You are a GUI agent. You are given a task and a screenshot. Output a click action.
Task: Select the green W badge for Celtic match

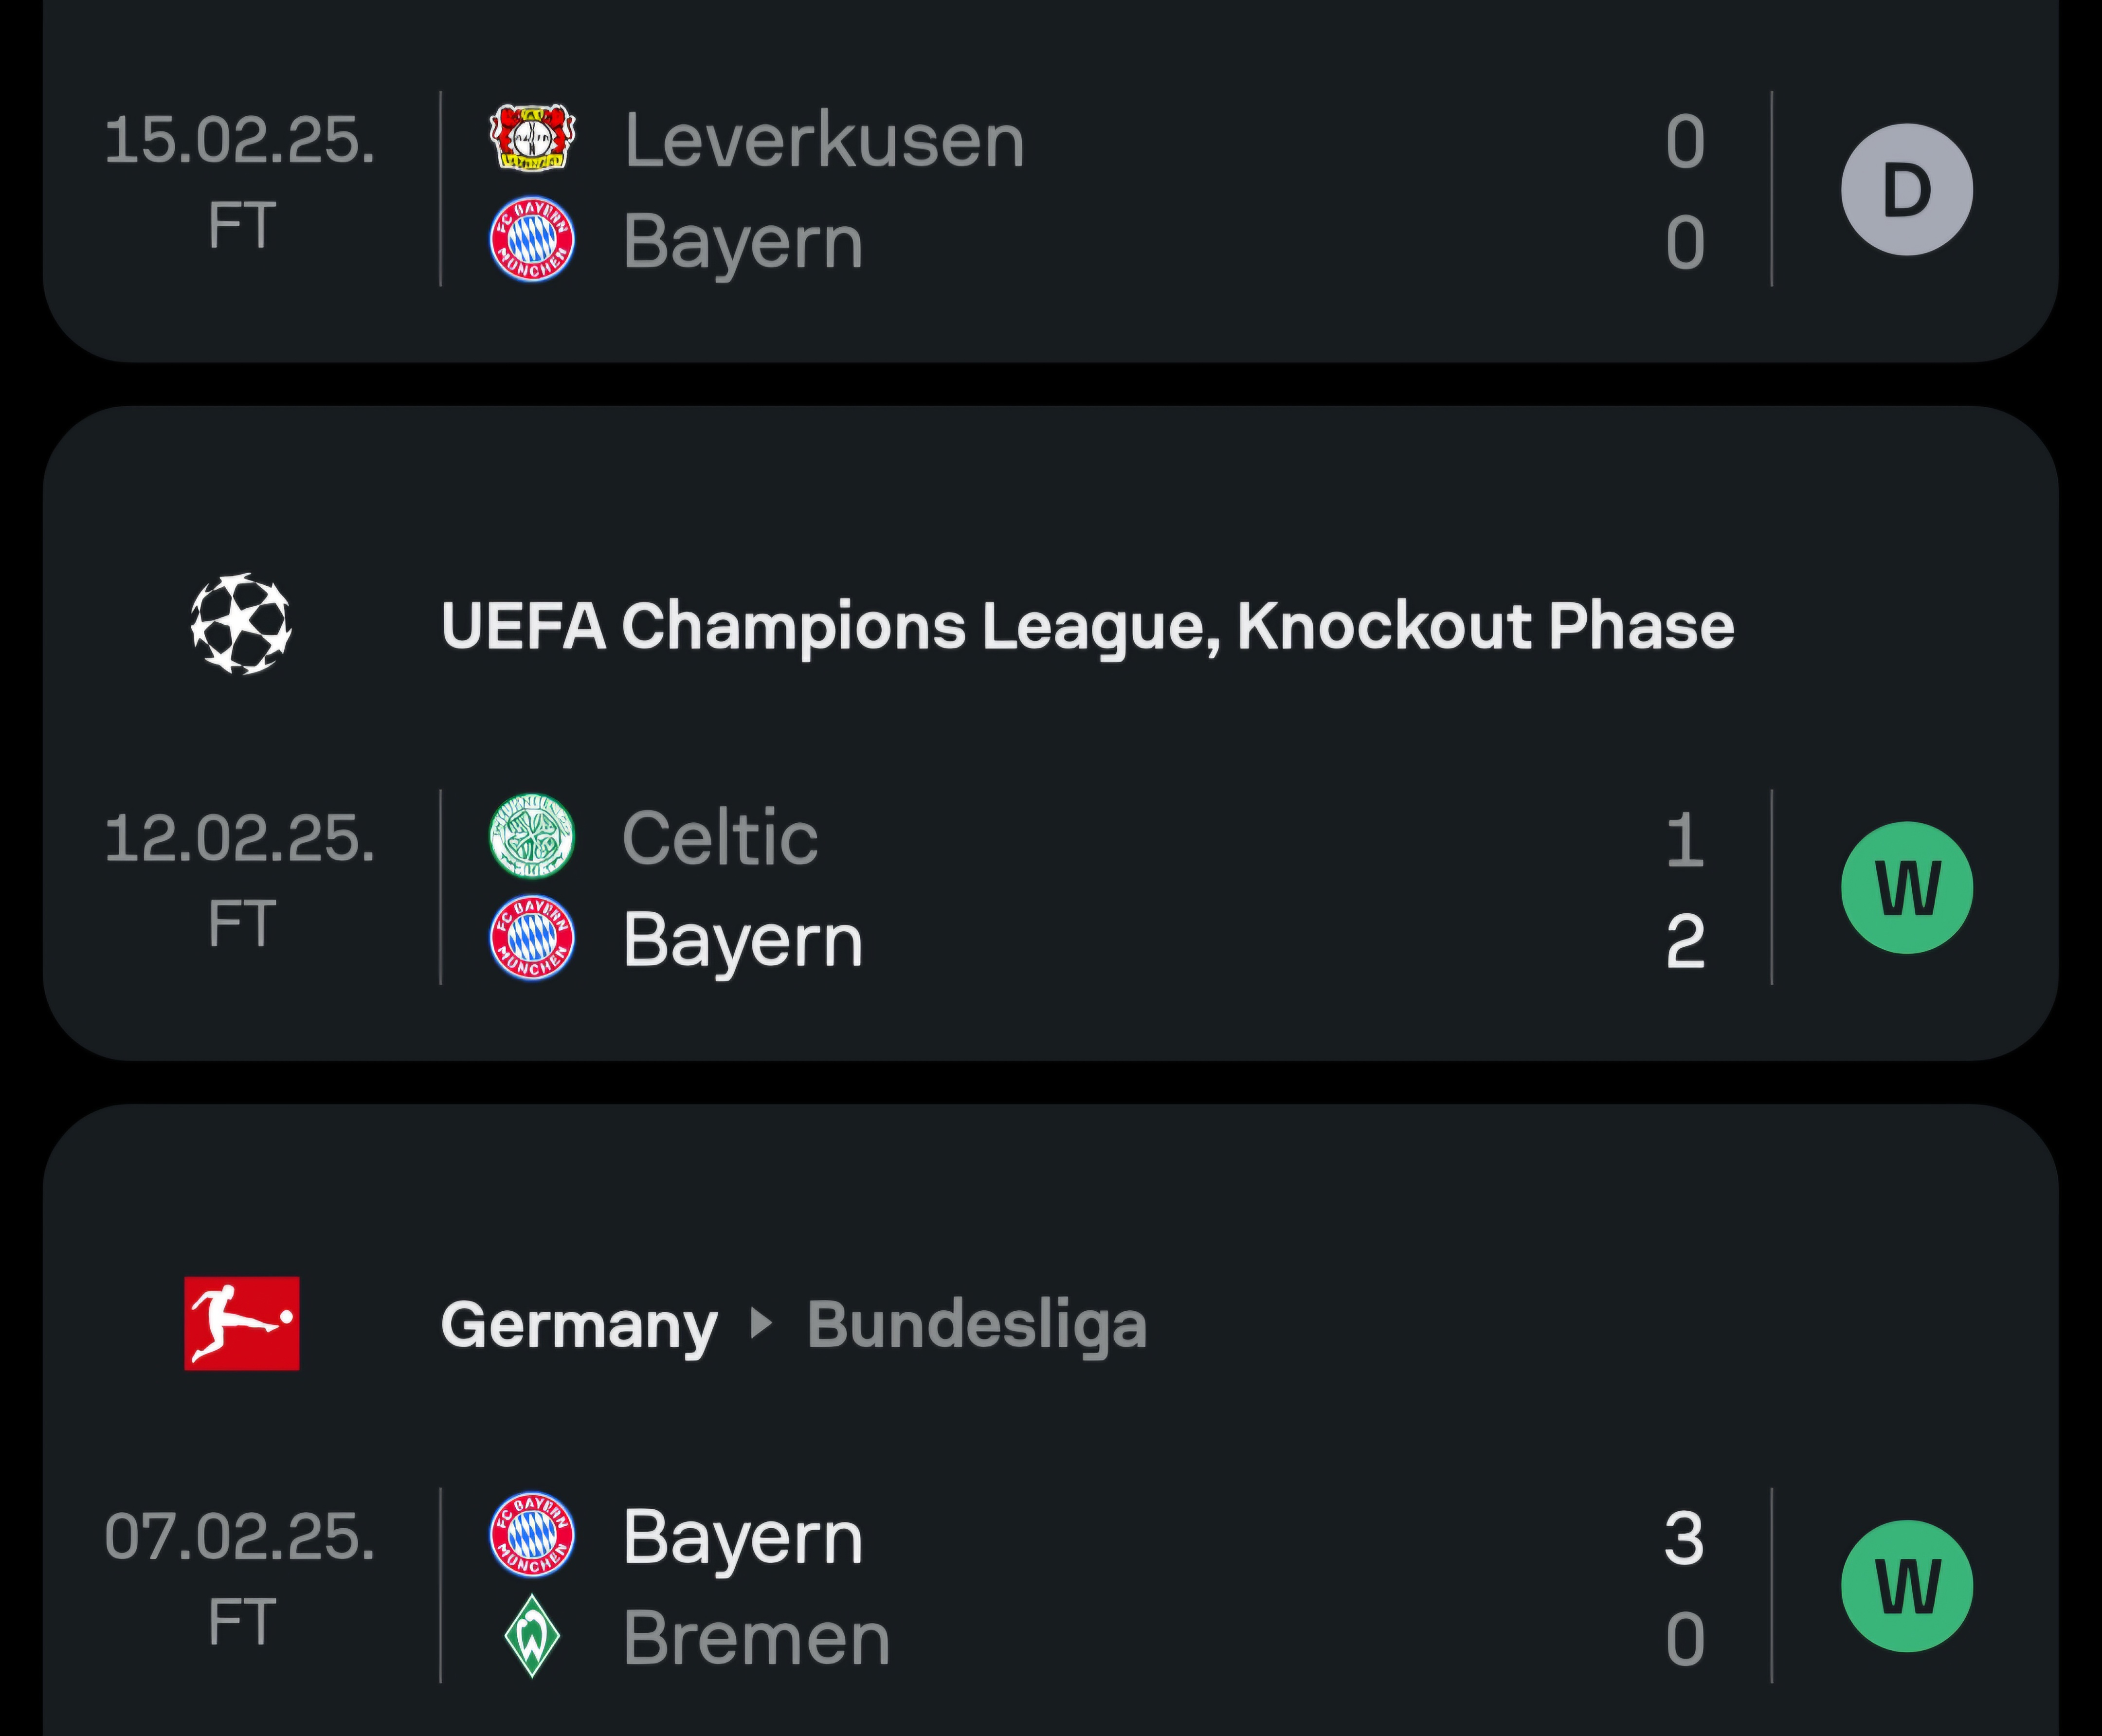(x=1907, y=888)
